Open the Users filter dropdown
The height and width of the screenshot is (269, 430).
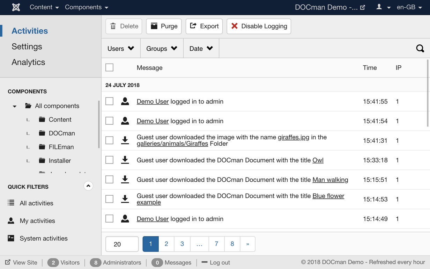tap(121, 49)
